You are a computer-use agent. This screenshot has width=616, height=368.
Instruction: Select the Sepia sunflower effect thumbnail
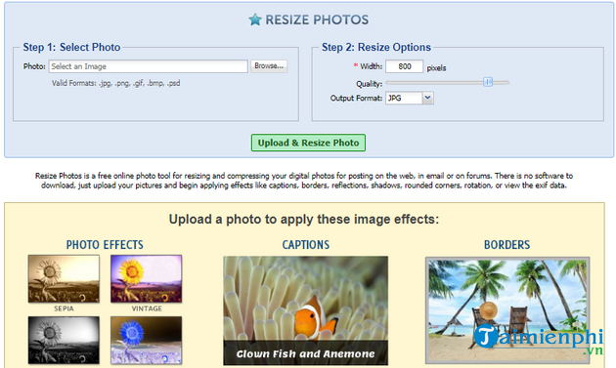[x=64, y=278]
